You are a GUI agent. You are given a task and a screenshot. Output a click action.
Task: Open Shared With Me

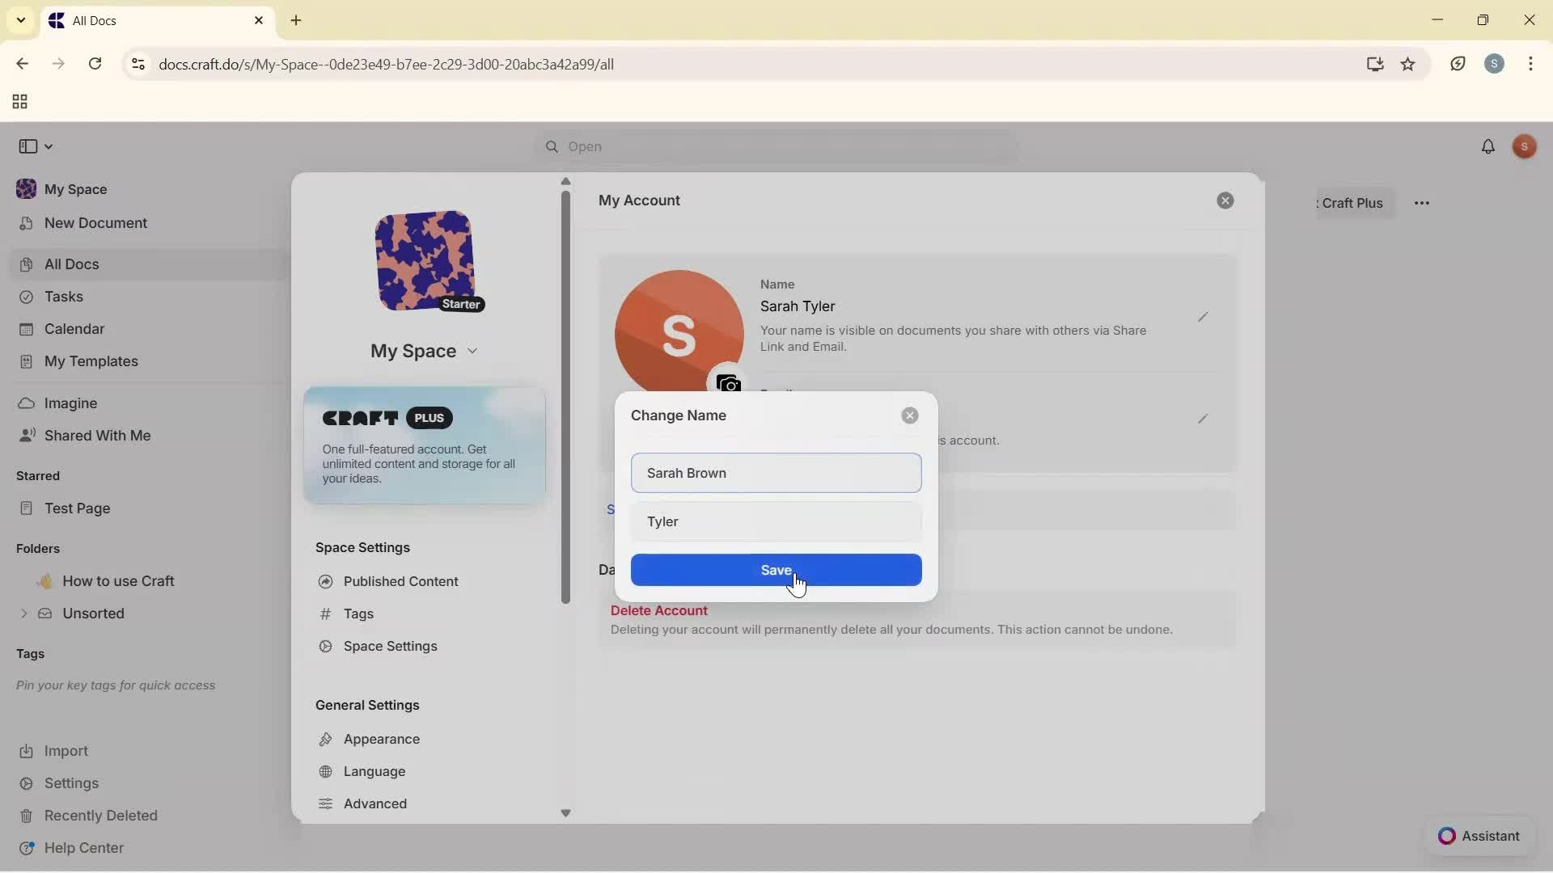click(97, 435)
